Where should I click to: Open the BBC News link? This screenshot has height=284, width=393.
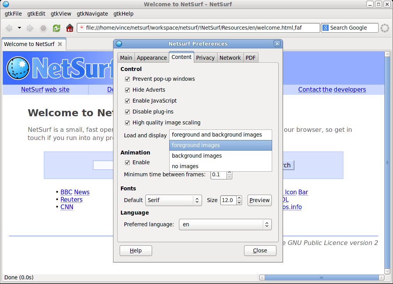click(x=75, y=192)
